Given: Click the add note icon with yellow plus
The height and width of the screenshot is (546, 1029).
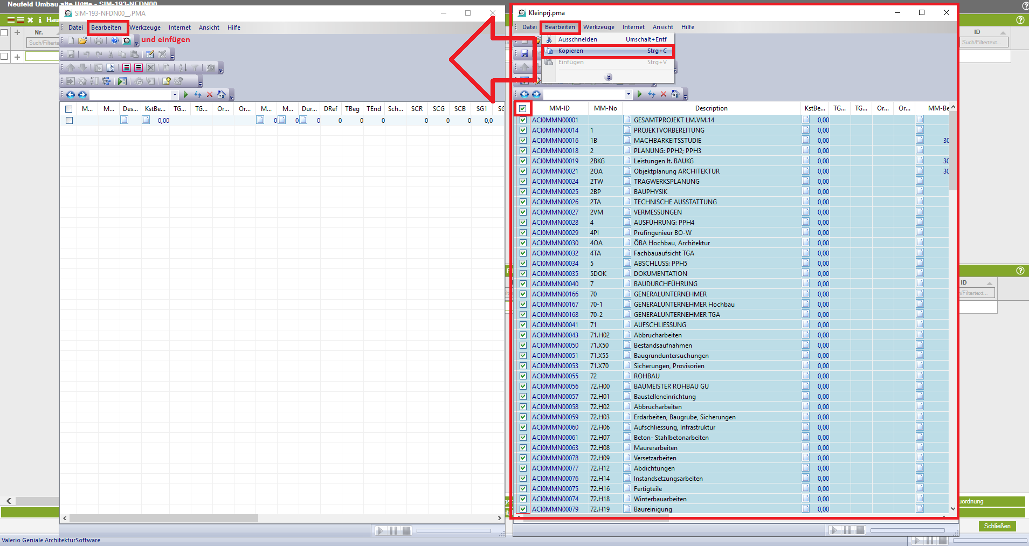Looking at the screenshot, I should coord(167,81).
